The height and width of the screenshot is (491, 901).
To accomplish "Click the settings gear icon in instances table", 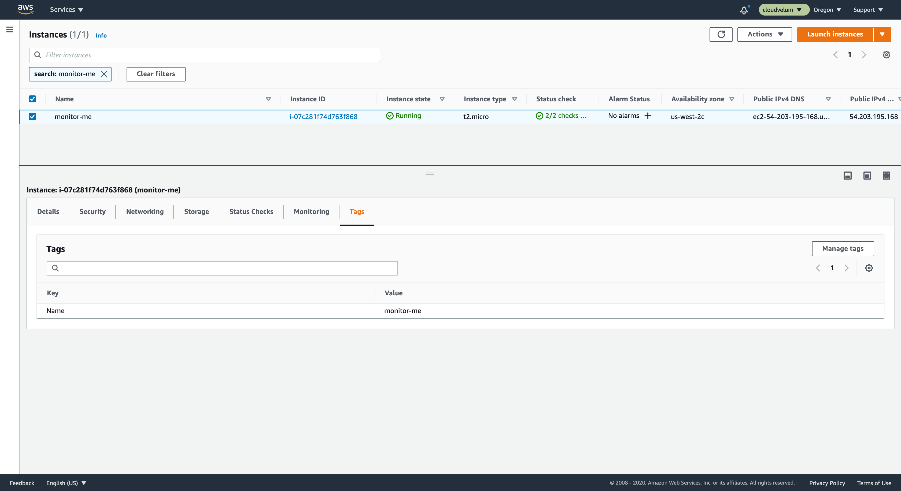I will click(x=886, y=54).
